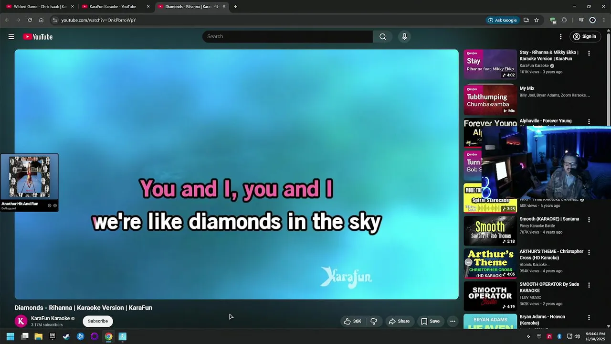Reload the page
The height and width of the screenshot is (344, 611).
pyautogui.click(x=30, y=20)
